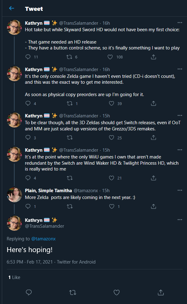This screenshot has width=187, height=304.
Task: Open more options on 'Here's hoping!' tweet
Action: click(x=180, y=220)
